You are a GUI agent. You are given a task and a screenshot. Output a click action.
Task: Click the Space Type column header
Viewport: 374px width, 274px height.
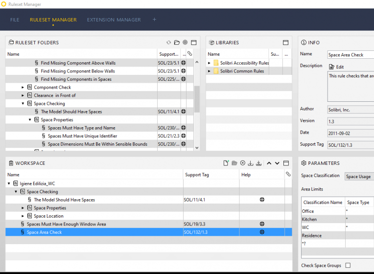[359, 202]
